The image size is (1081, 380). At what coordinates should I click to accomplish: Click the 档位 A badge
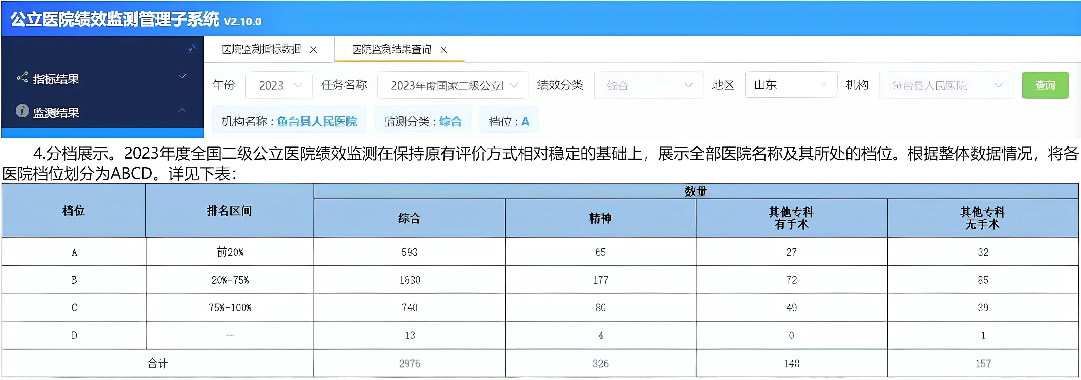[x=509, y=122]
